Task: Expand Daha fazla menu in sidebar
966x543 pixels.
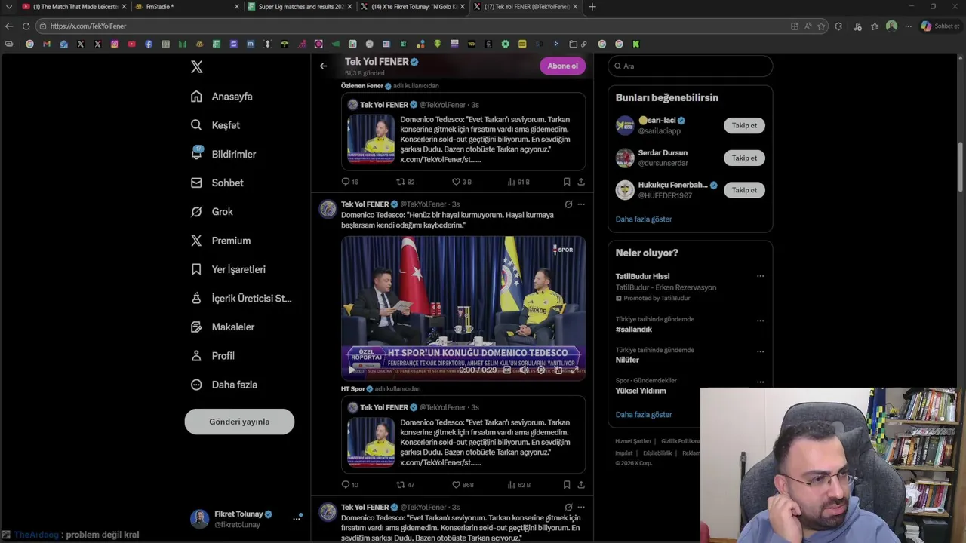Action: tap(224, 385)
